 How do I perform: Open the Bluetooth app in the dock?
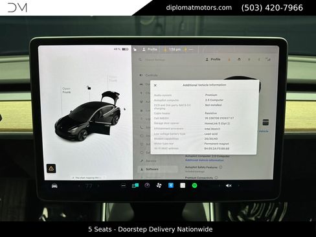point(171,185)
